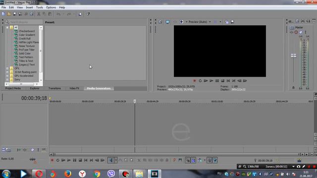Click the What's This help icon

(88, 14)
